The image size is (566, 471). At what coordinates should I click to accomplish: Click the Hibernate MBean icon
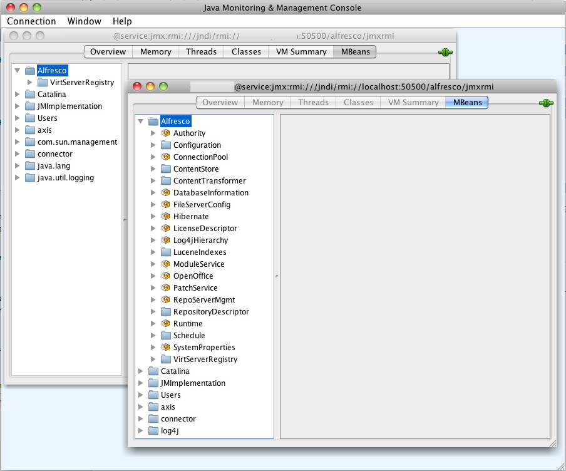166,217
